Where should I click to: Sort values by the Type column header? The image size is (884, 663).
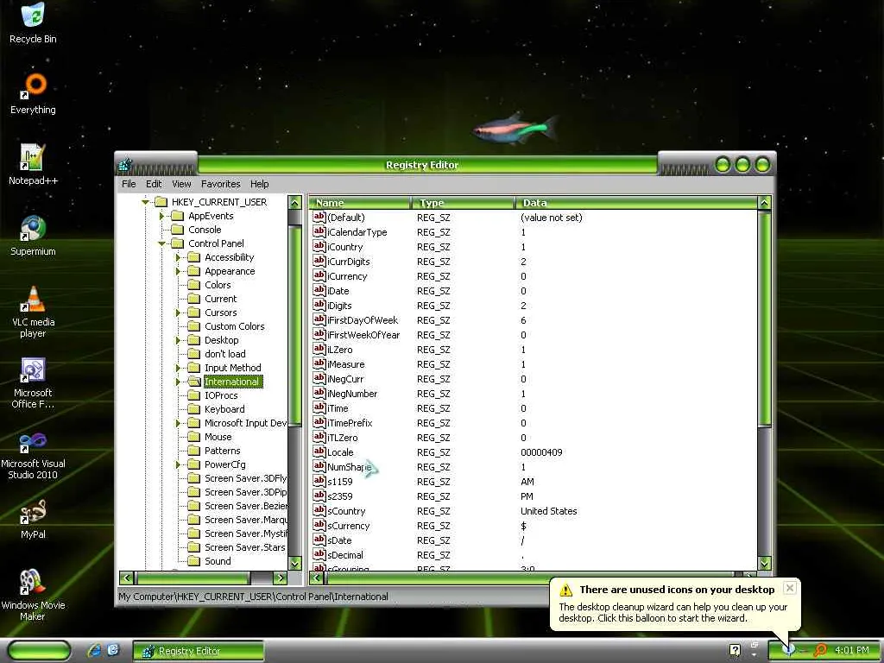(x=463, y=202)
